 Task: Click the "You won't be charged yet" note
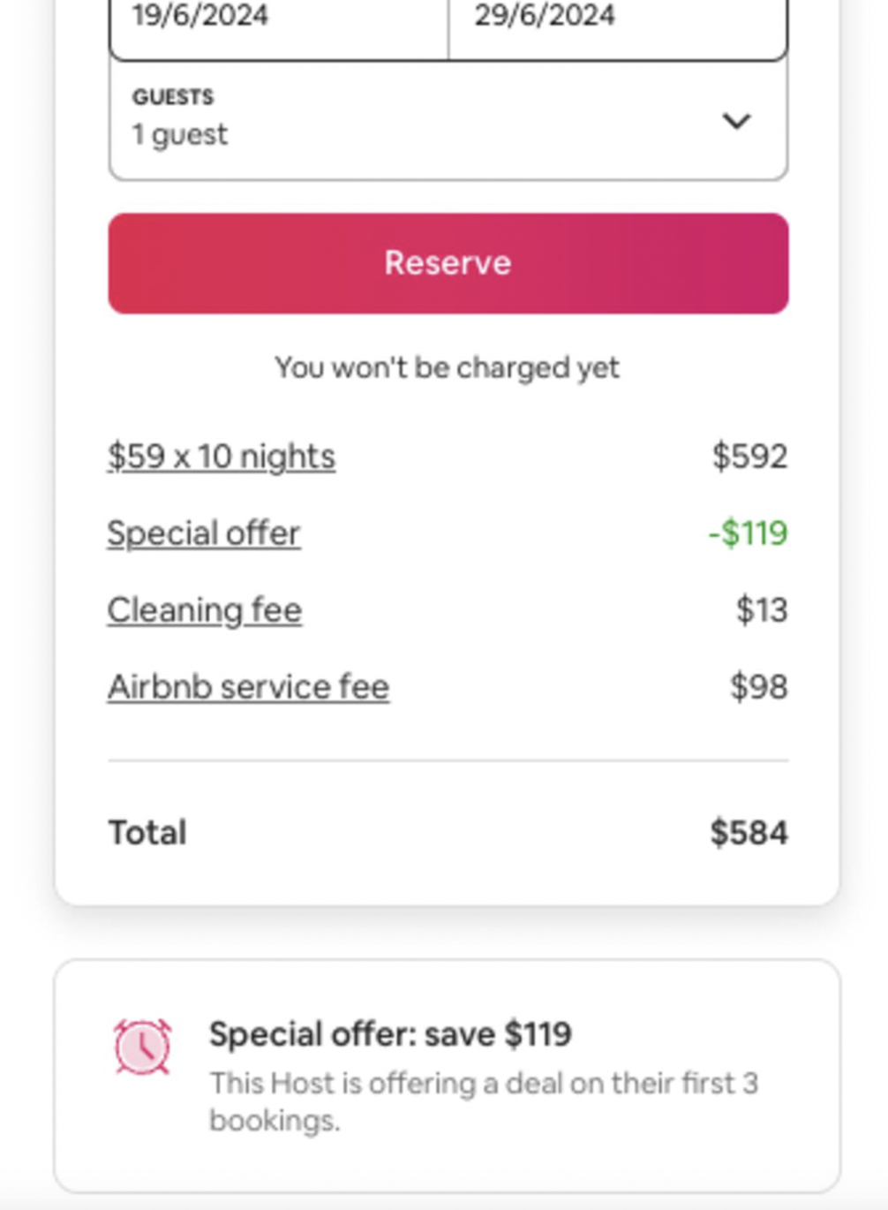click(448, 367)
